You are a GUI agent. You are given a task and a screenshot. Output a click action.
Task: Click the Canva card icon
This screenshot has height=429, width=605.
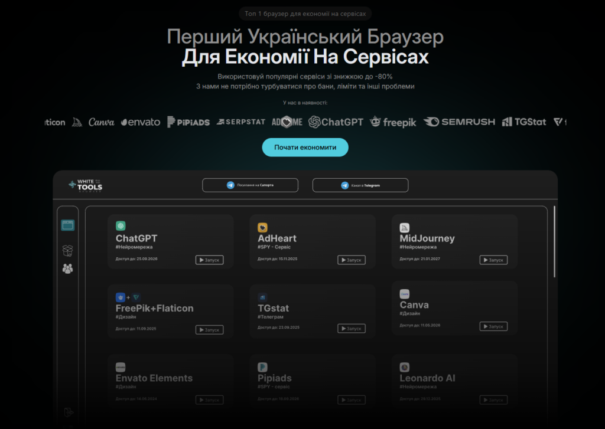[x=404, y=294]
